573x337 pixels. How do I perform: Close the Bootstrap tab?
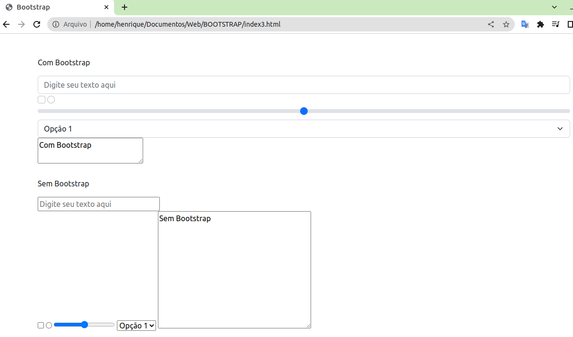(106, 7)
